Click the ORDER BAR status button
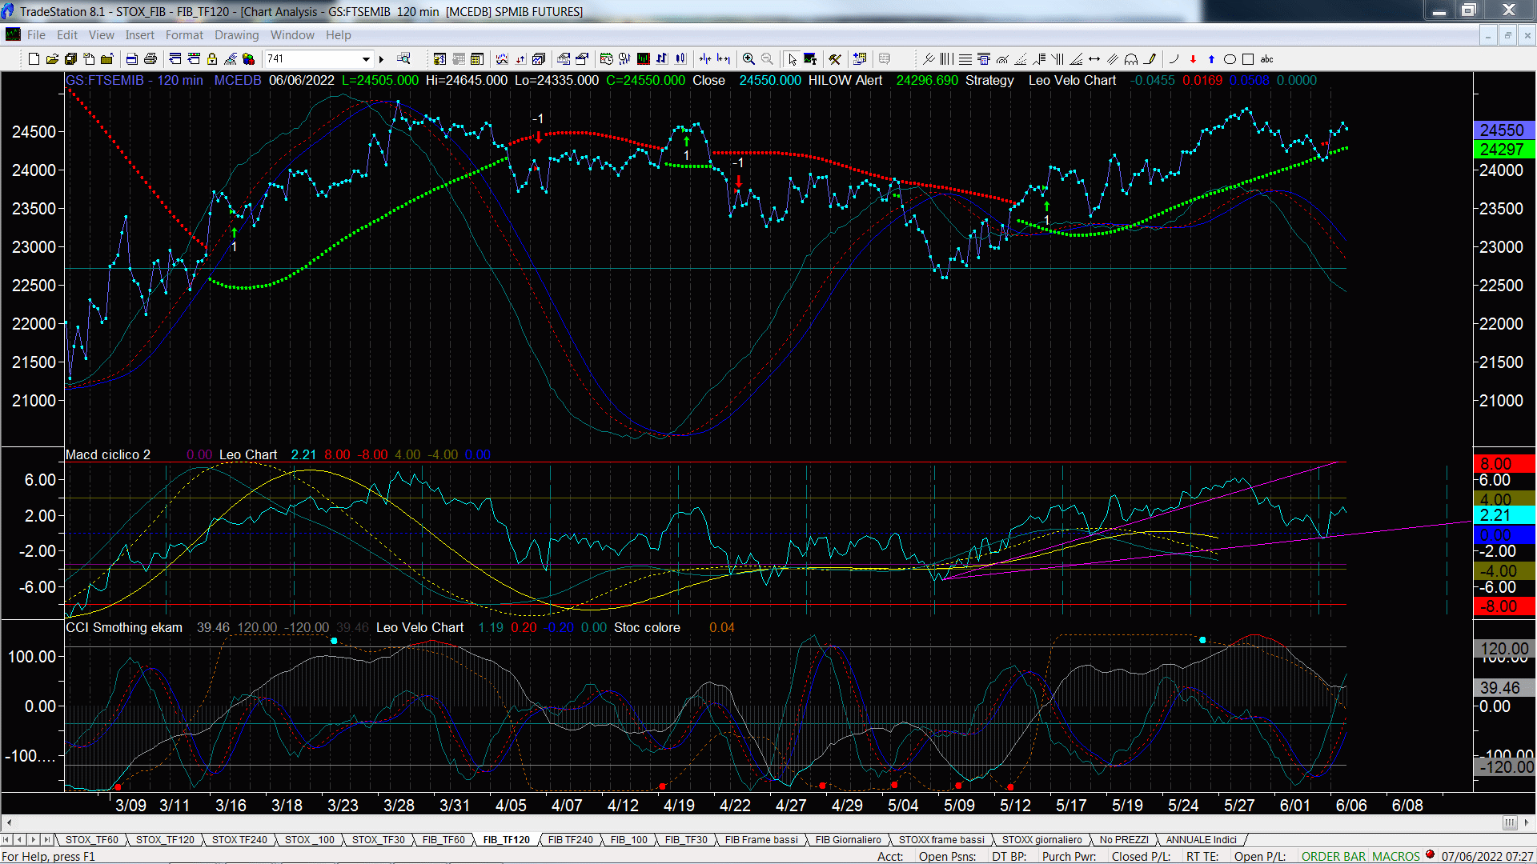1537x864 pixels. pyautogui.click(x=1333, y=857)
